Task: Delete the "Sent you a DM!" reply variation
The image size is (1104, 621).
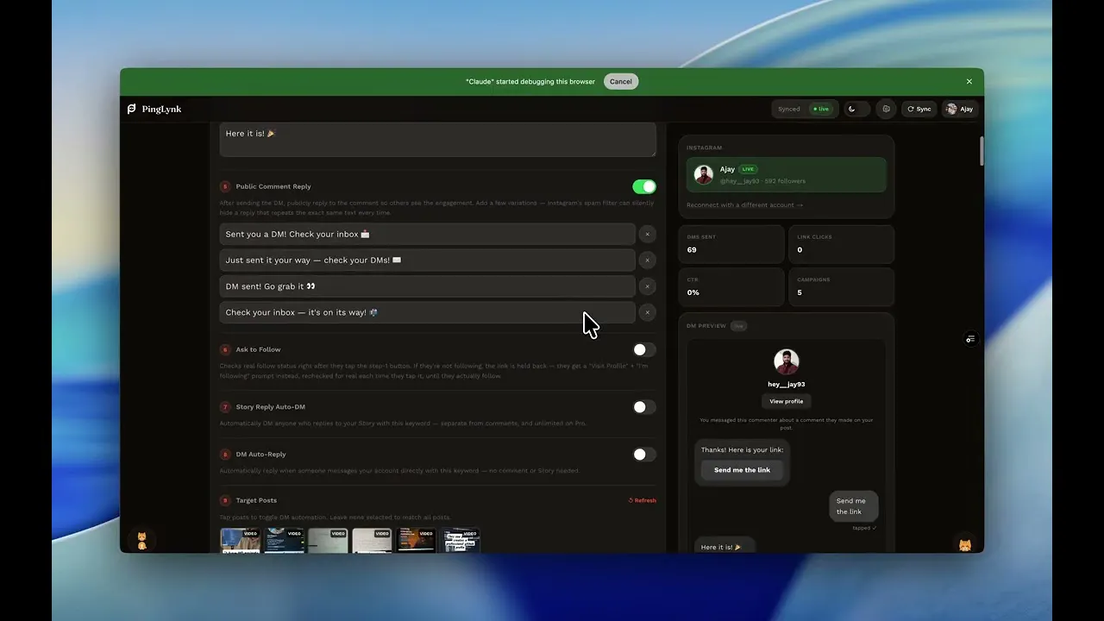Action: (648, 234)
